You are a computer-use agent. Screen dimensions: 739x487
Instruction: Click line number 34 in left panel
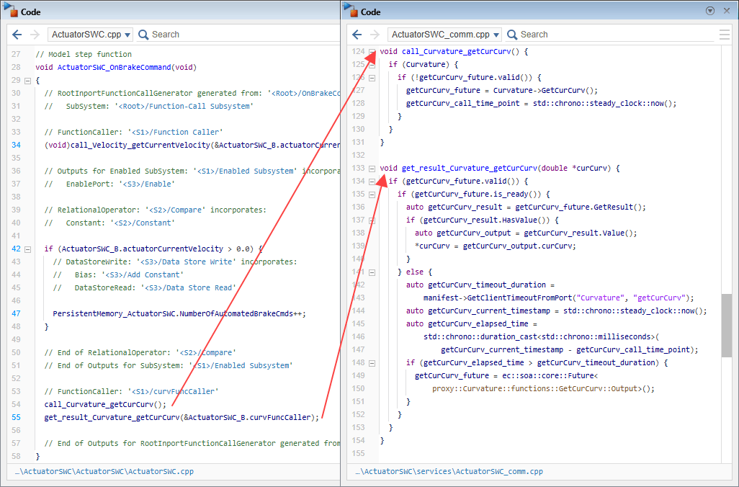16,145
